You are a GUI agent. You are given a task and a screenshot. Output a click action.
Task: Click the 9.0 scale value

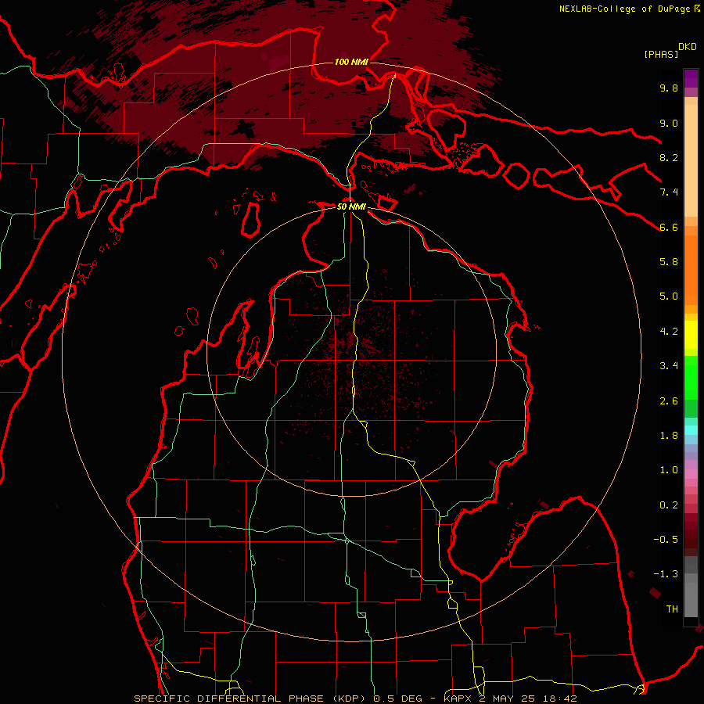click(669, 123)
